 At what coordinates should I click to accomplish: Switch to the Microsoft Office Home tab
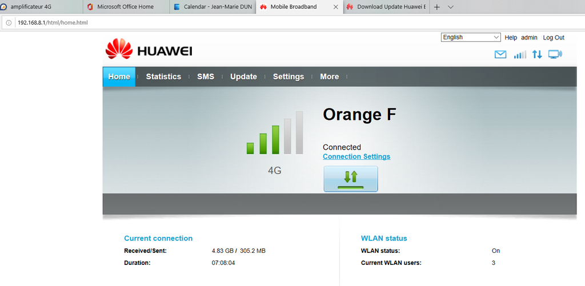point(126,7)
